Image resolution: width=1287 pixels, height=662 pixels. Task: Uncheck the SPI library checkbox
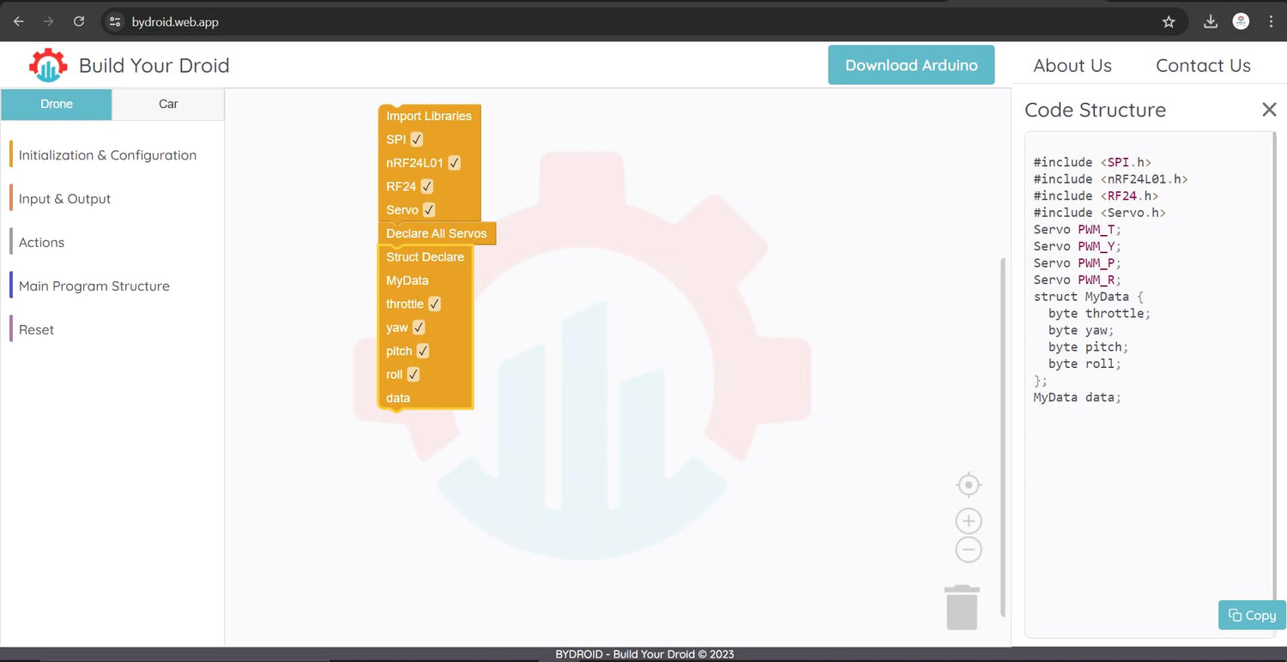[x=417, y=140]
